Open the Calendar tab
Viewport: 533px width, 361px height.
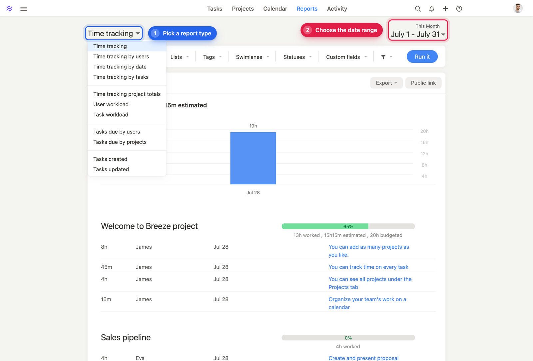[x=275, y=9]
